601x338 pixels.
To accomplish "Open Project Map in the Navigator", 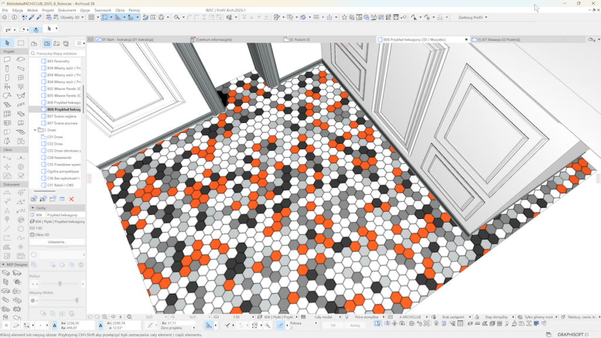I will tap(34, 43).
